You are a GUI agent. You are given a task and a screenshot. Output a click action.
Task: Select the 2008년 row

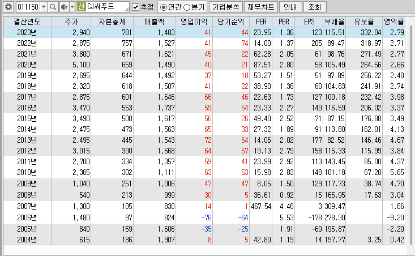[204, 195]
